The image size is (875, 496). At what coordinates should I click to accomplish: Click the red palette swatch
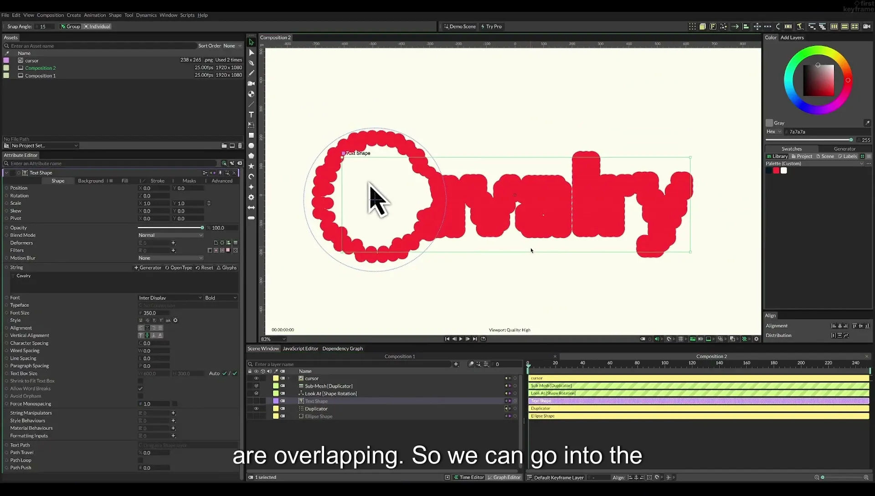(776, 170)
